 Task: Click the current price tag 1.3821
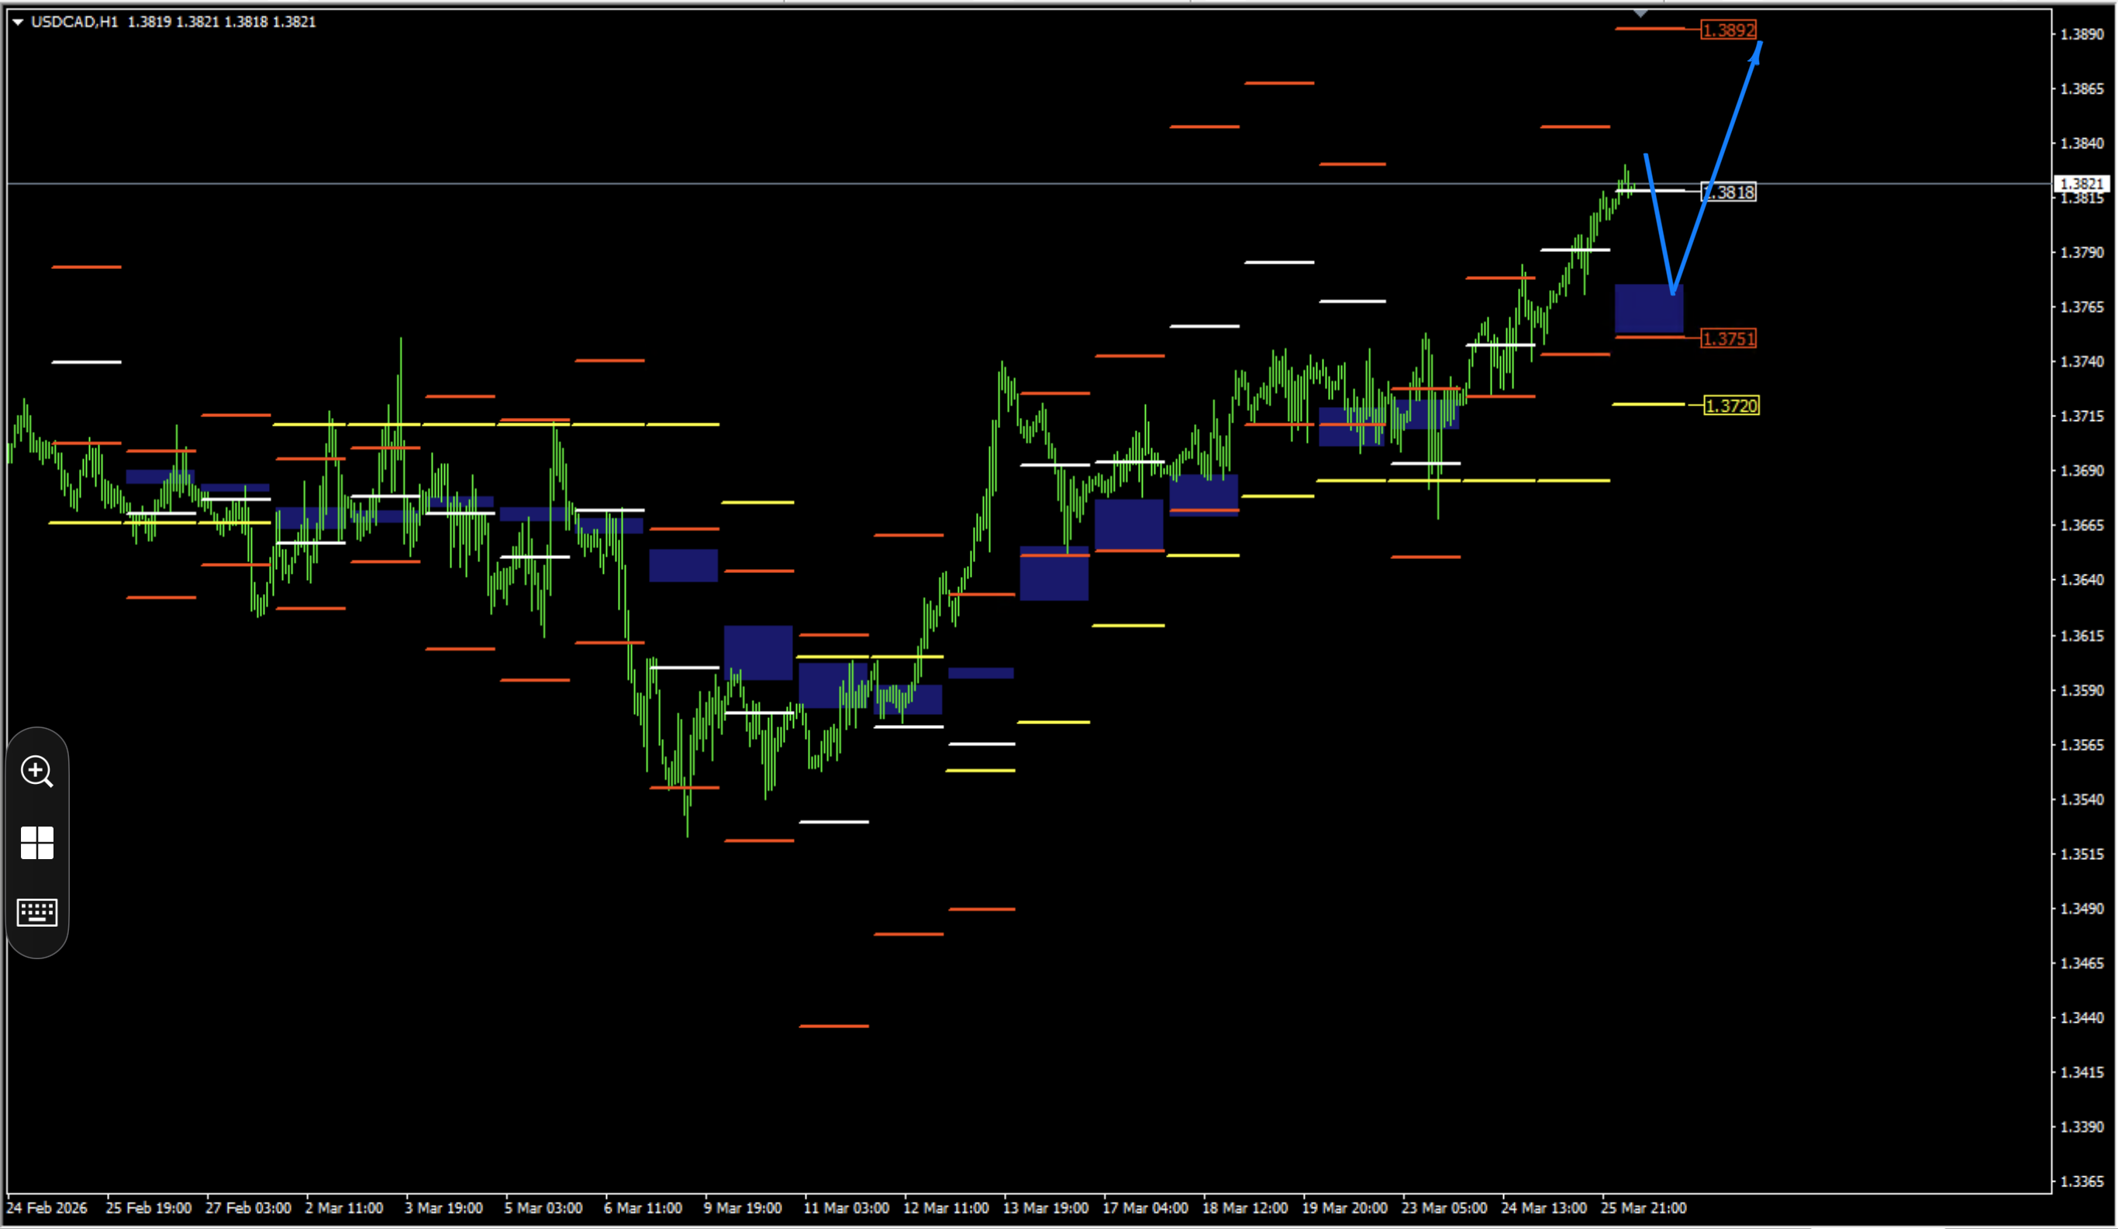click(2081, 183)
